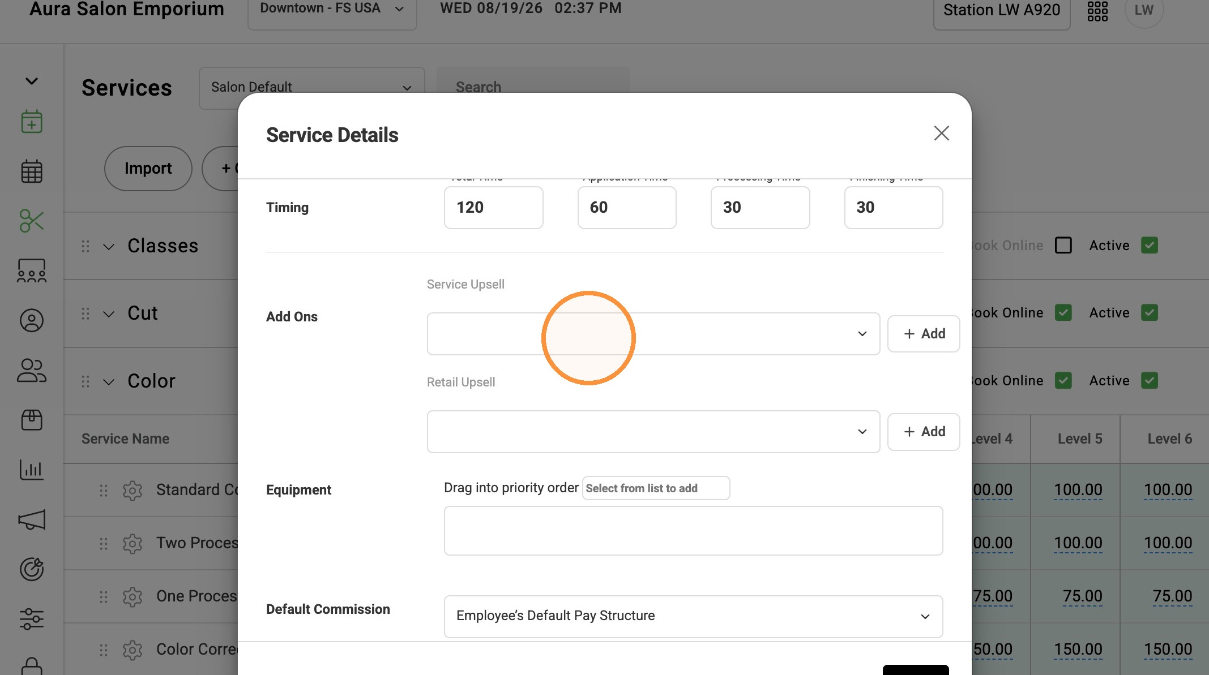Open the Service Upsell dropdown

(653, 334)
